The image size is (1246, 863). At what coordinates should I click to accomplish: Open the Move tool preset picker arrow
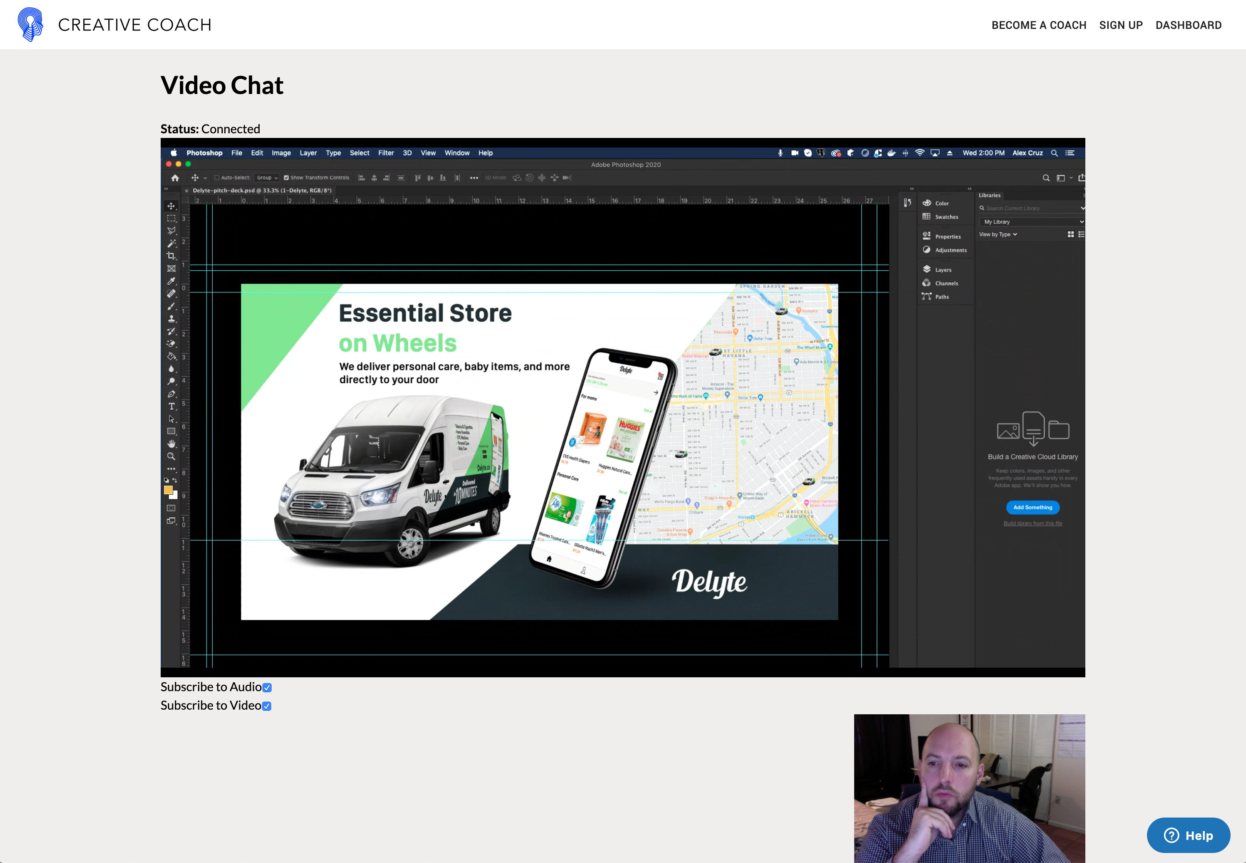pyautogui.click(x=205, y=178)
